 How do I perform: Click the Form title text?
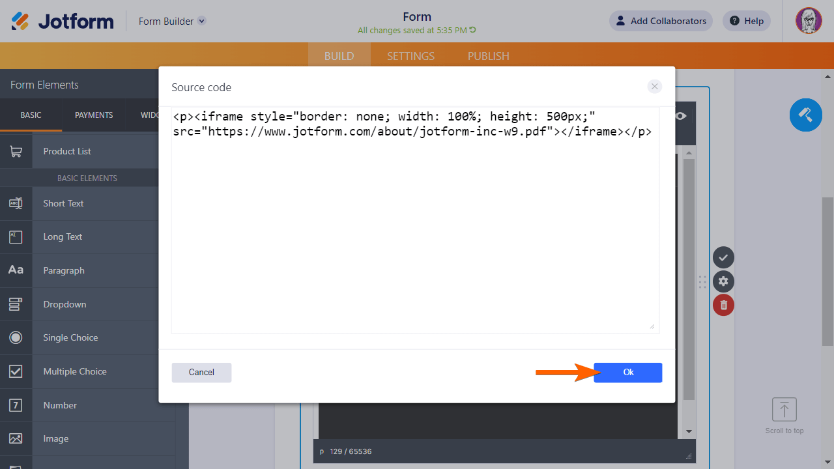[417, 16]
